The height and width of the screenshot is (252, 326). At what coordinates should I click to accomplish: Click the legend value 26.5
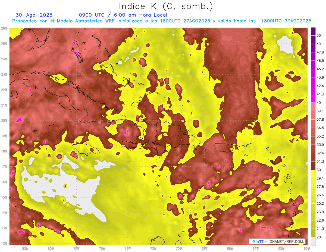(320, 195)
